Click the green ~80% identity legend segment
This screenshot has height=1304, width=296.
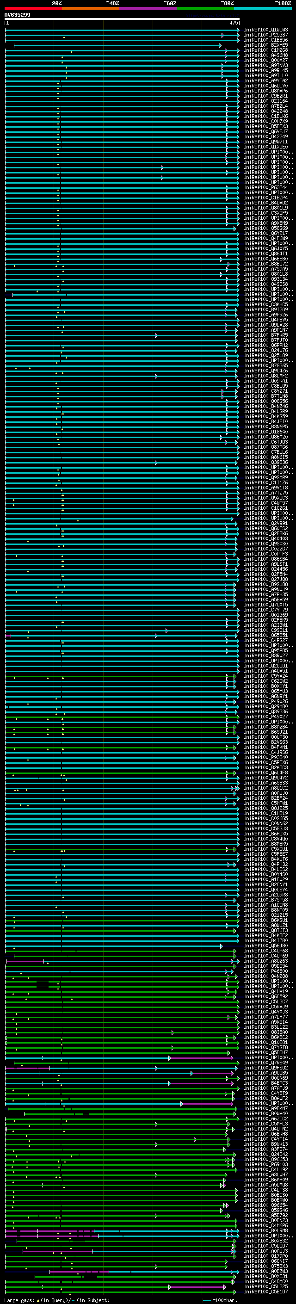pyautogui.click(x=205, y=8)
